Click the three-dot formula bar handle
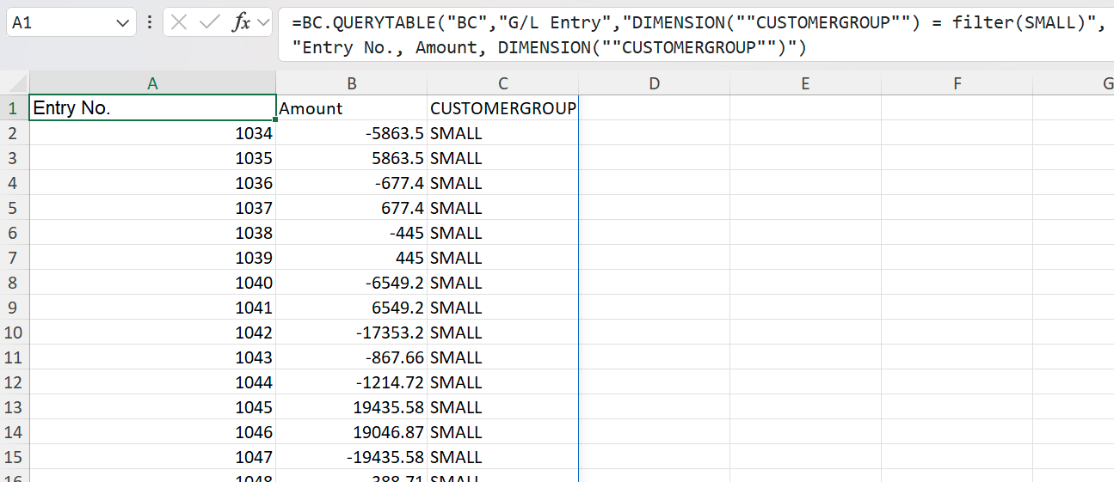 pos(150,22)
